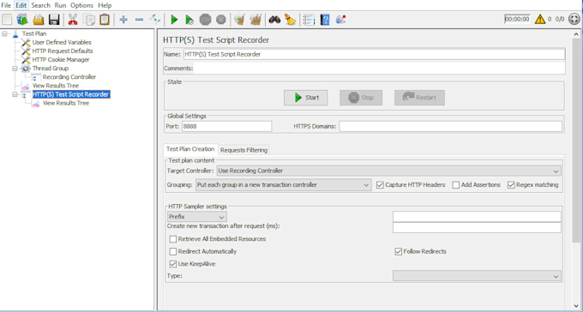Screen dimensions: 583x312
Task: Enable the Redirect Automatically checkbox
Action: coord(173,252)
